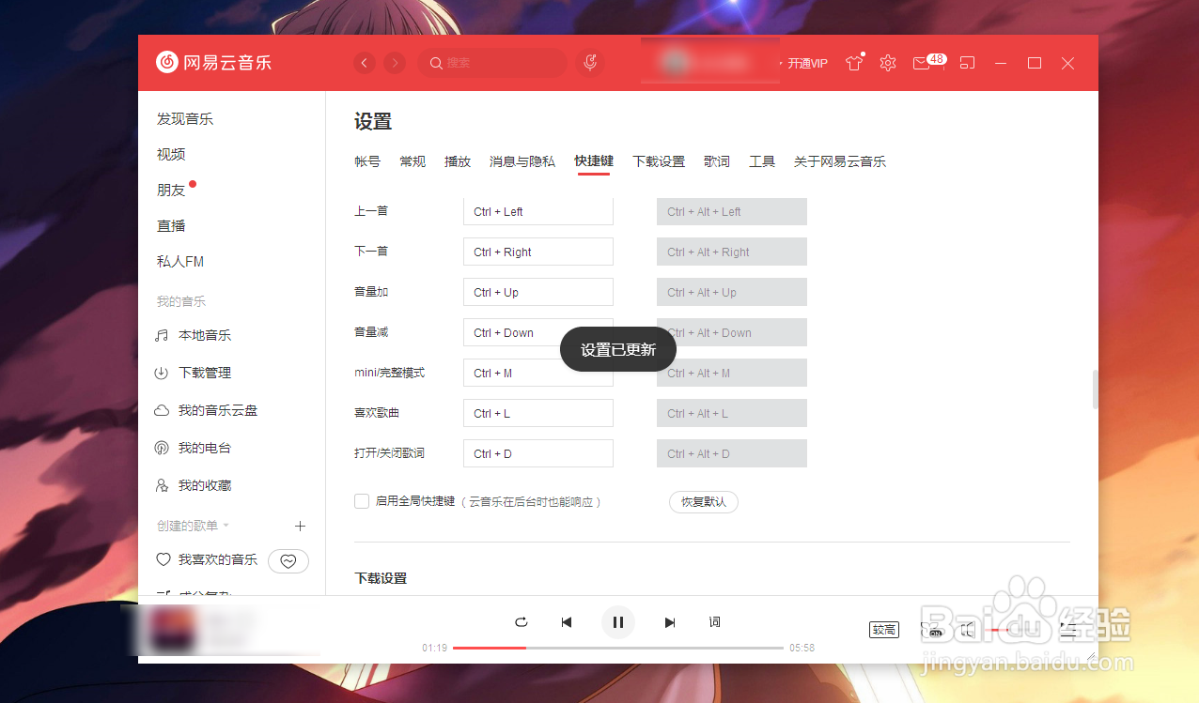1199x703 pixels.
Task: Open 直播 in the sidebar
Action: pyautogui.click(x=171, y=225)
